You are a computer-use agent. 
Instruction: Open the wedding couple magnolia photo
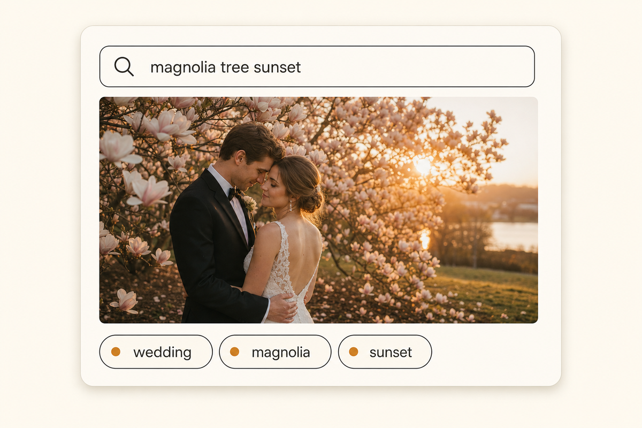[318, 210]
